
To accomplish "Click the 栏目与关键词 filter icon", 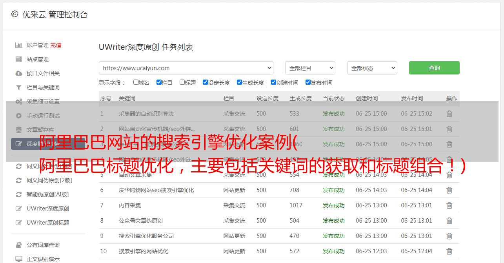I will [x=18, y=87].
